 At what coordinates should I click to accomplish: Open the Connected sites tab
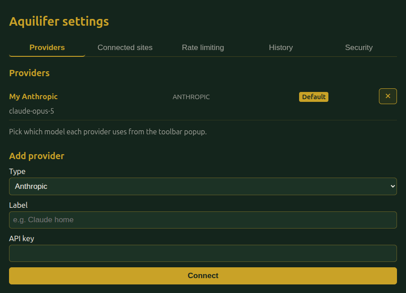pos(125,48)
